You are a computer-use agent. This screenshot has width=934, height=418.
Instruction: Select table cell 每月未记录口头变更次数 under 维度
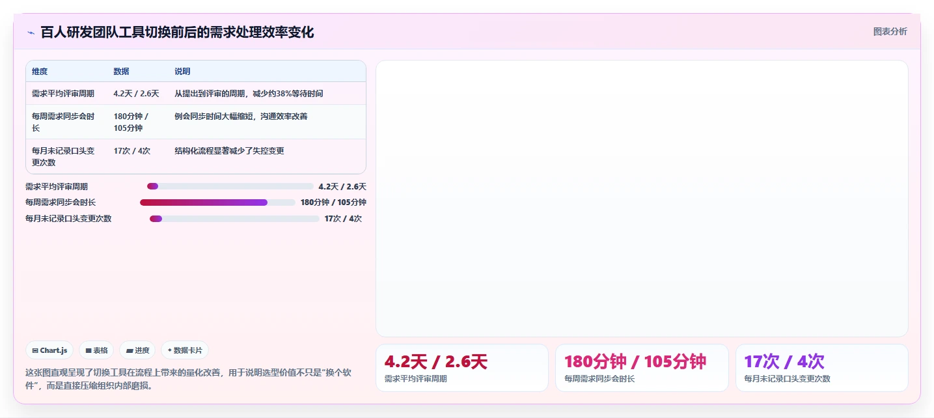63,156
